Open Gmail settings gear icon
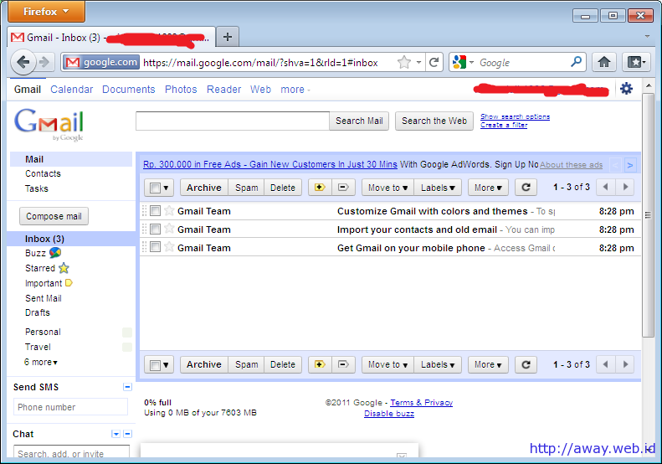662x464 pixels. 626,89
